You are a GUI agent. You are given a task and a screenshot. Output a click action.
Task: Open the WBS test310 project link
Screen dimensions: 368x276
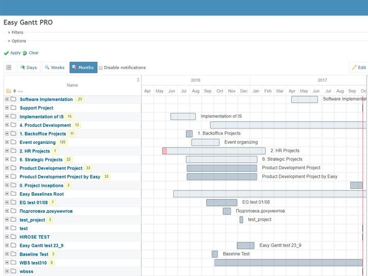[x=33, y=263]
